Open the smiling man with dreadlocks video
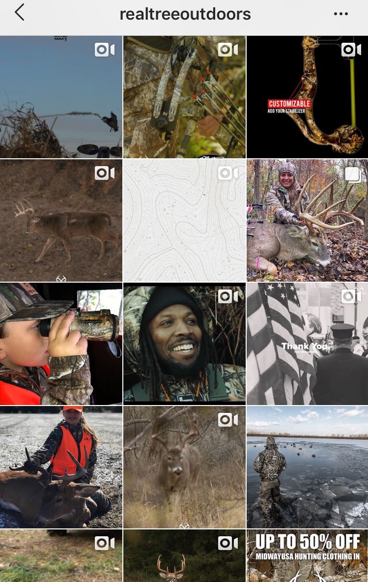Screen dimensions: 368x582 (x=184, y=344)
